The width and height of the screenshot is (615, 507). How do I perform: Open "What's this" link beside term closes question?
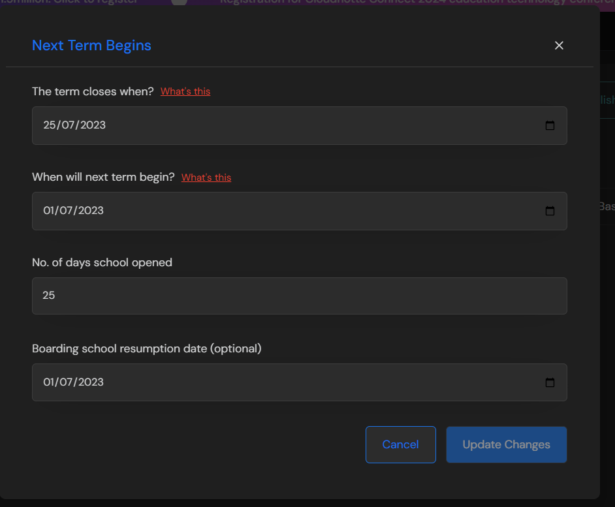tap(185, 91)
